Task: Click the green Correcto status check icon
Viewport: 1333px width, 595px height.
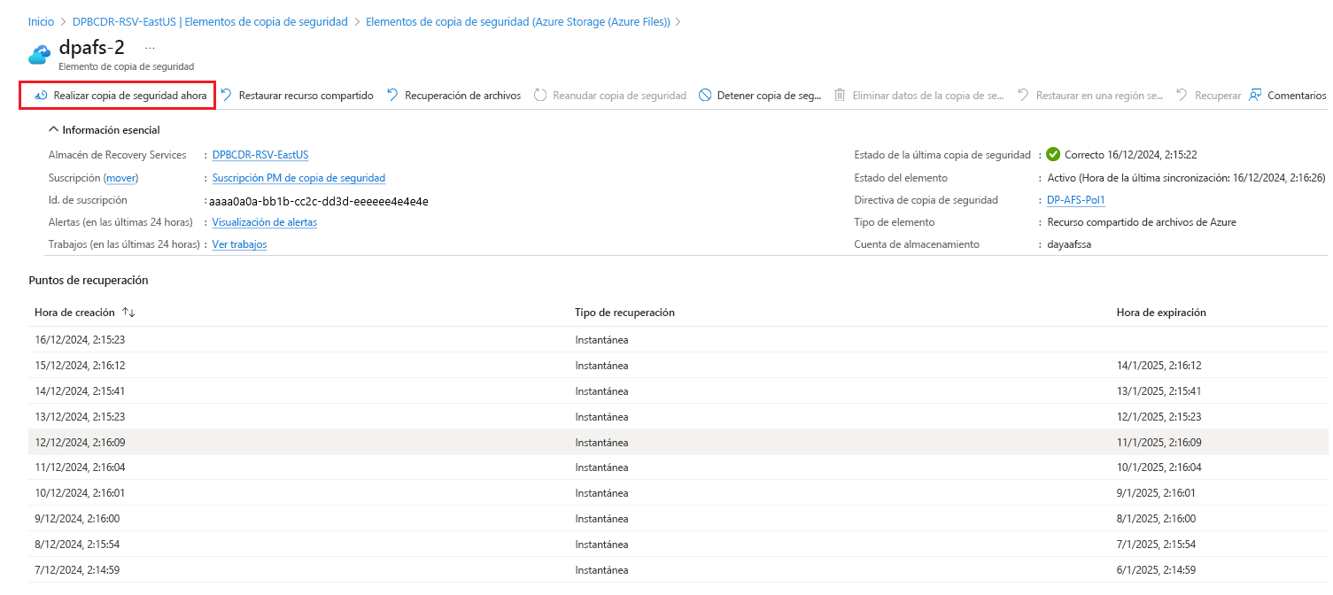Action: (x=1053, y=154)
